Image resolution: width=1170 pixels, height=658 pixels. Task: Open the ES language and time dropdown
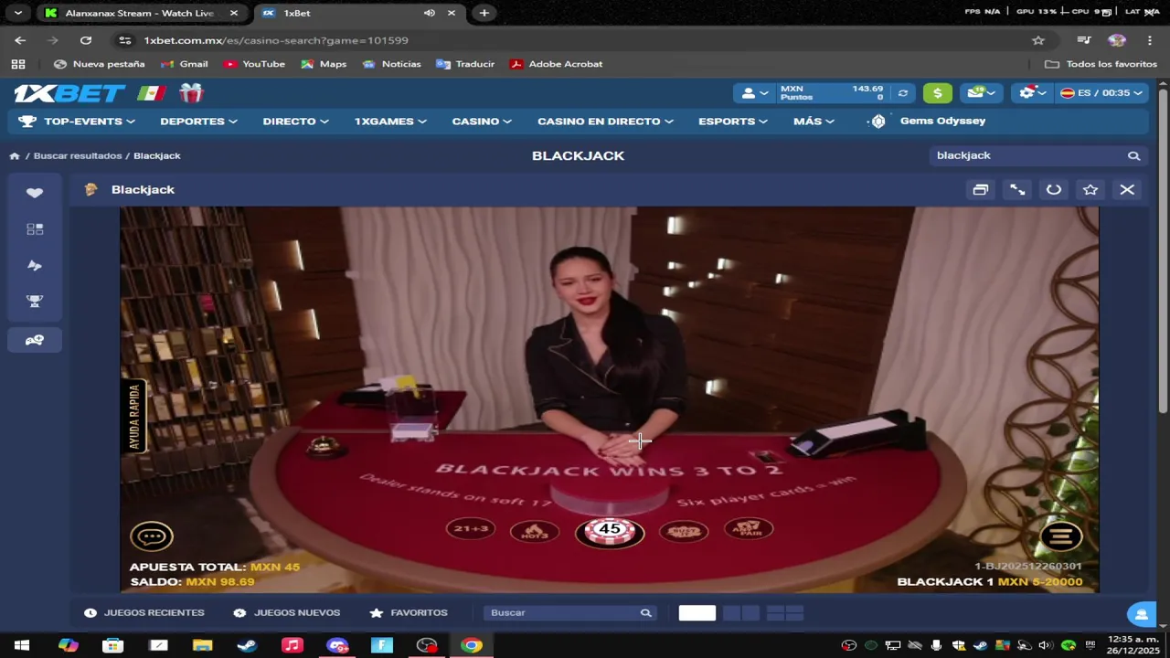click(1101, 93)
